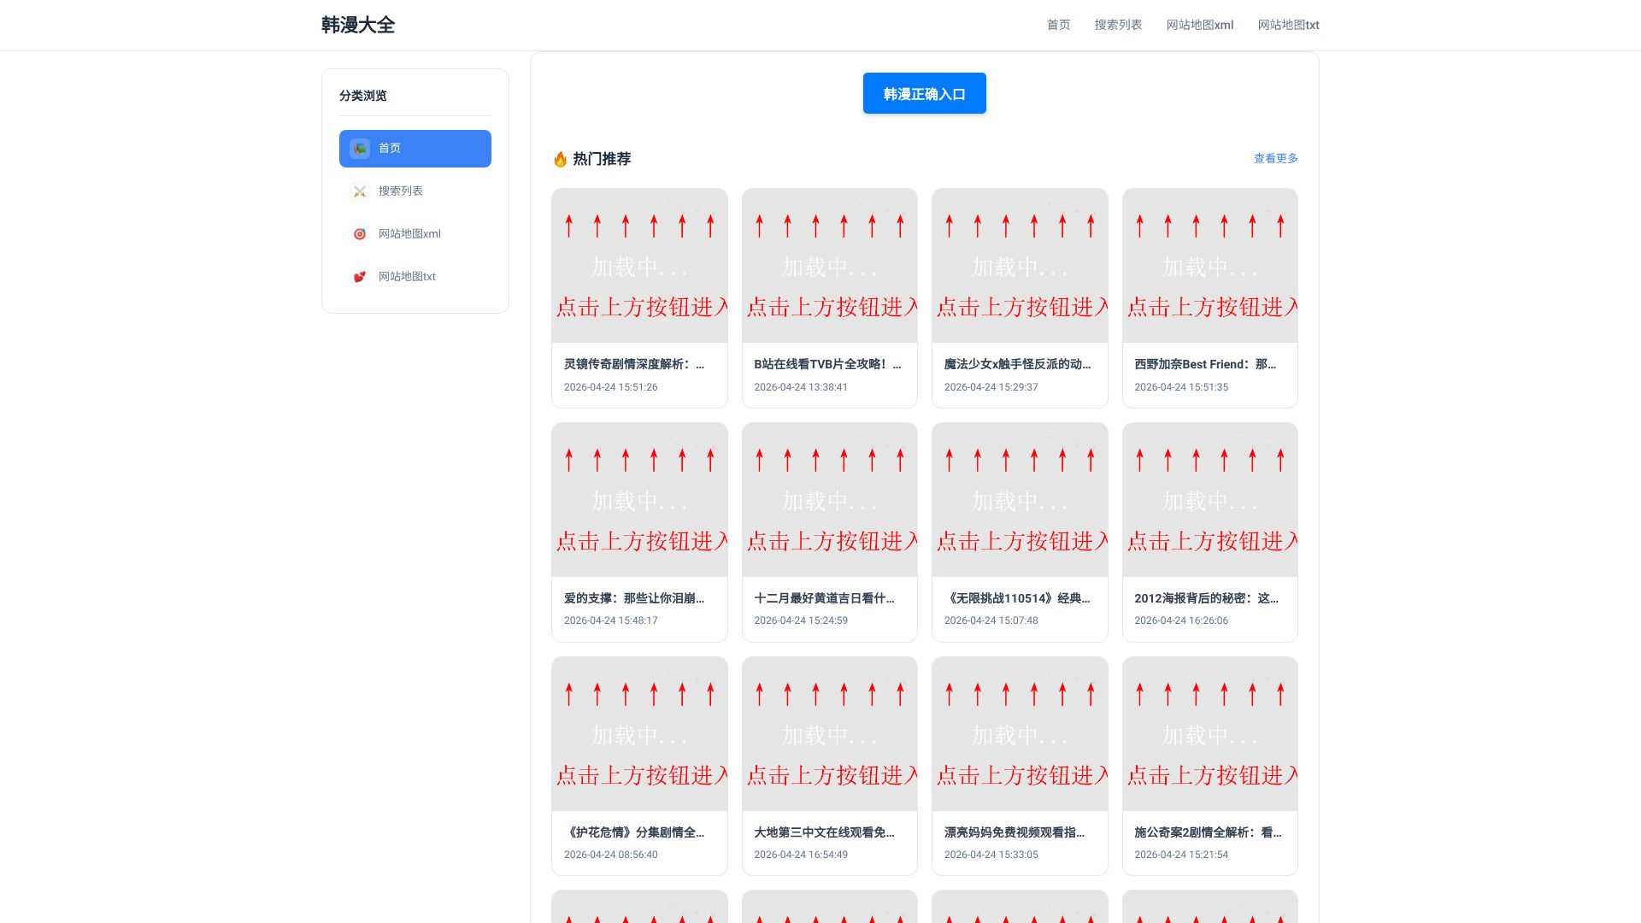Screen dimensions: 1641x923
Task: Click the fire icon next to 热门推荐
Action: [561, 159]
